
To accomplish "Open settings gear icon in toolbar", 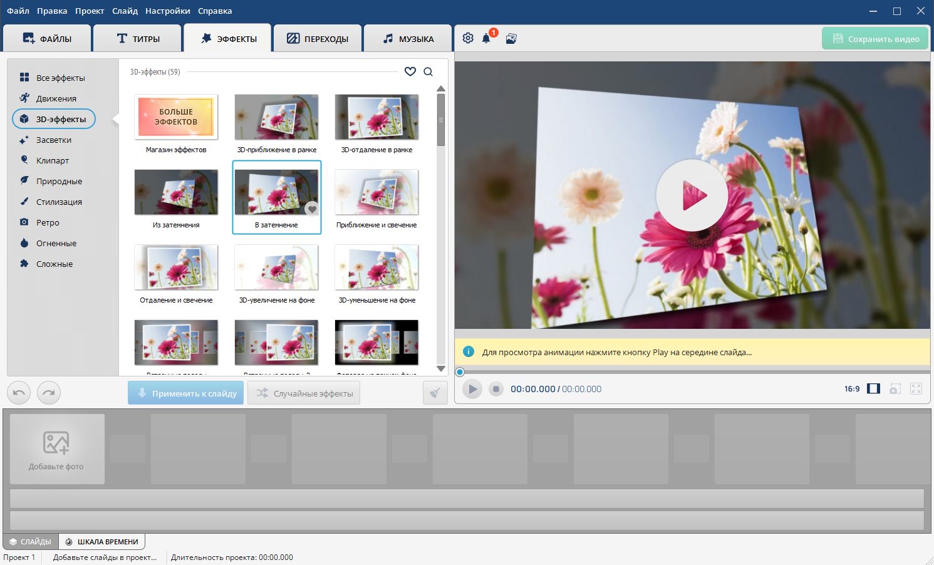I will [468, 38].
